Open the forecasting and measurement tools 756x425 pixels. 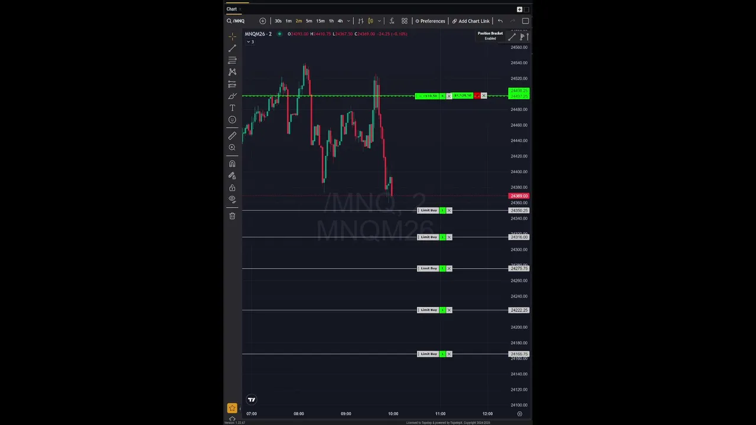coord(232,84)
